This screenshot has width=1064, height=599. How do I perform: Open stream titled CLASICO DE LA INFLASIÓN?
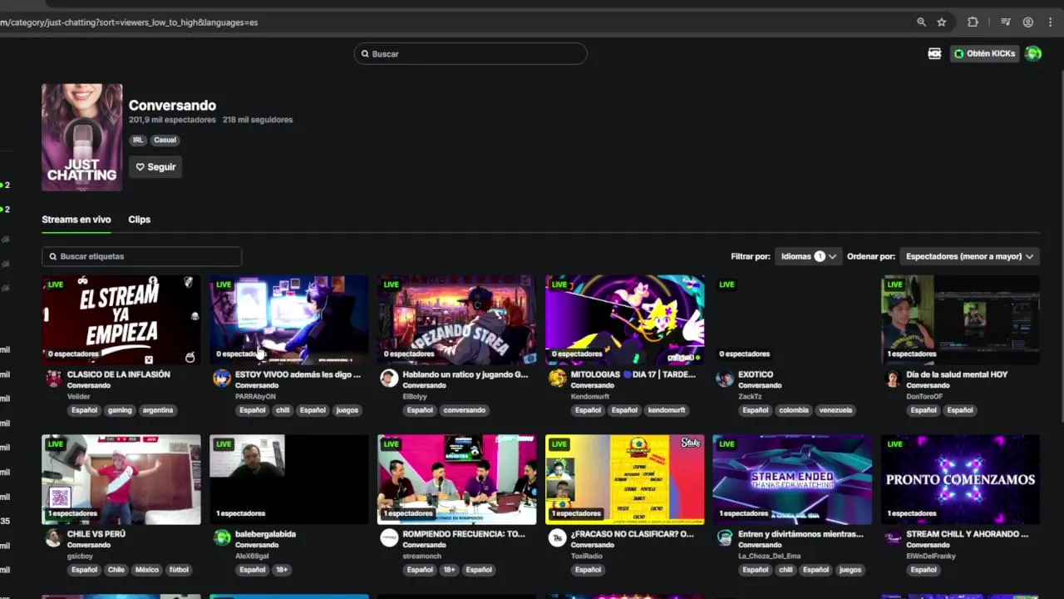119,374
